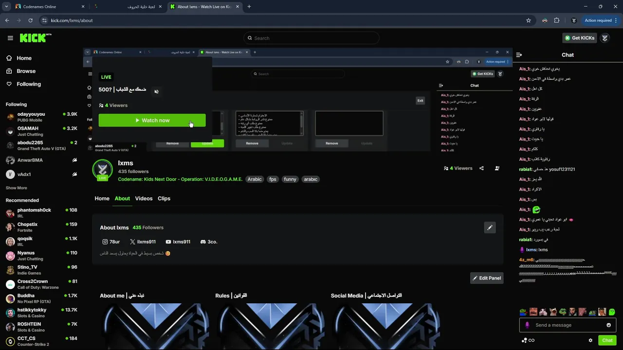View site information icon in address bar
Viewport: 623px width, 350px height.
pyautogui.click(x=44, y=20)
